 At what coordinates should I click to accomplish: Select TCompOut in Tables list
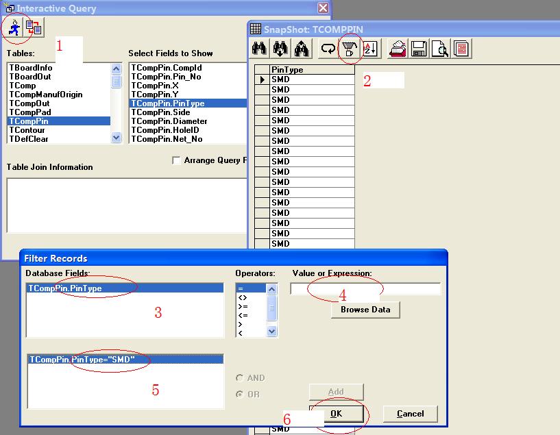(x=59, y=103)
